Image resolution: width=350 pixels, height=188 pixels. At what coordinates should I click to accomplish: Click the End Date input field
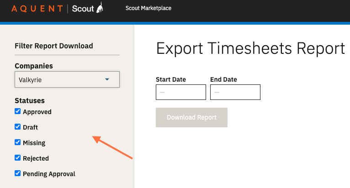pyautogui.click(x=235, y=92)
